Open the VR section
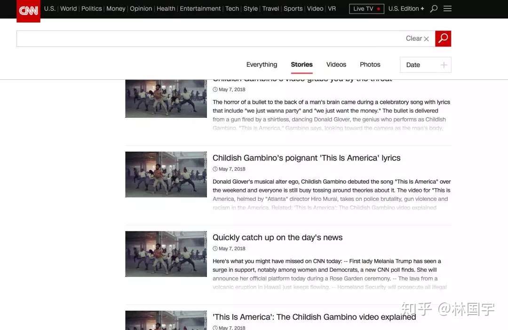The width and height of the screenshot is (508, 330). pos(332,9)
